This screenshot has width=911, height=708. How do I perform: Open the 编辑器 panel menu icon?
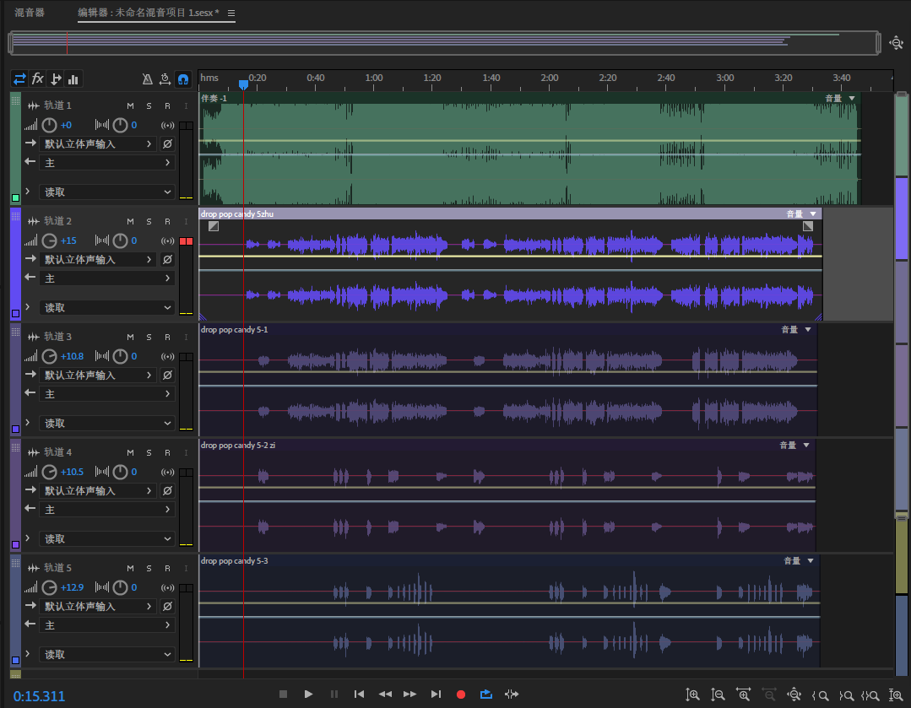[231, 14]
